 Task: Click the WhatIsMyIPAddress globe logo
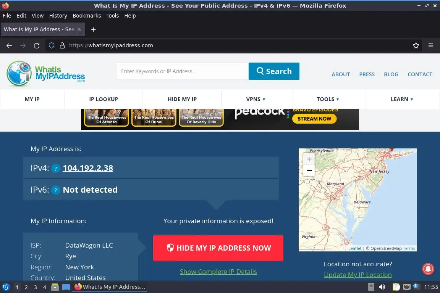(46, 74)
